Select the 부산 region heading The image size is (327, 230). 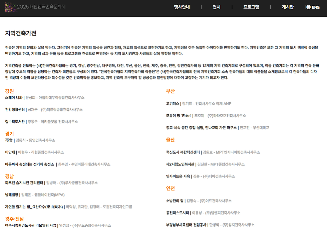pyautogui.click(x=171, y=91)
